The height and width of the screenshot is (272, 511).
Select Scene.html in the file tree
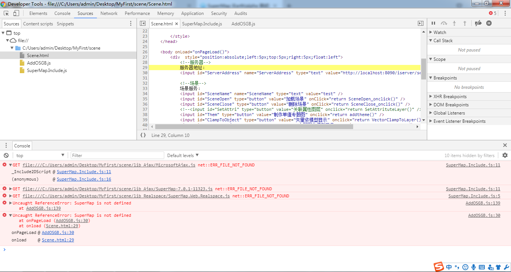(x=38, y=55)
